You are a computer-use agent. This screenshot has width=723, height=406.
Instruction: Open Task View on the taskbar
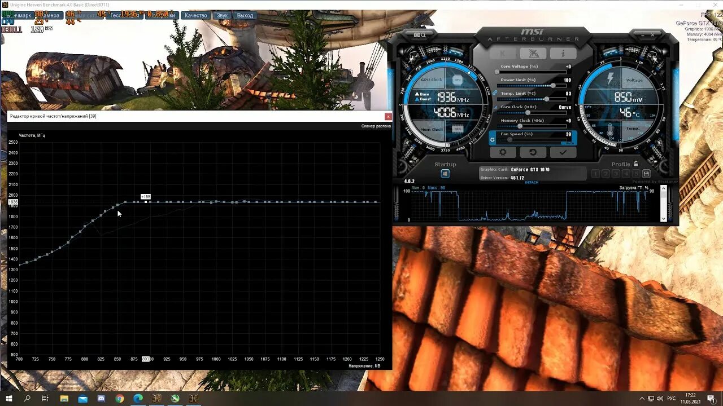[45, 399]
